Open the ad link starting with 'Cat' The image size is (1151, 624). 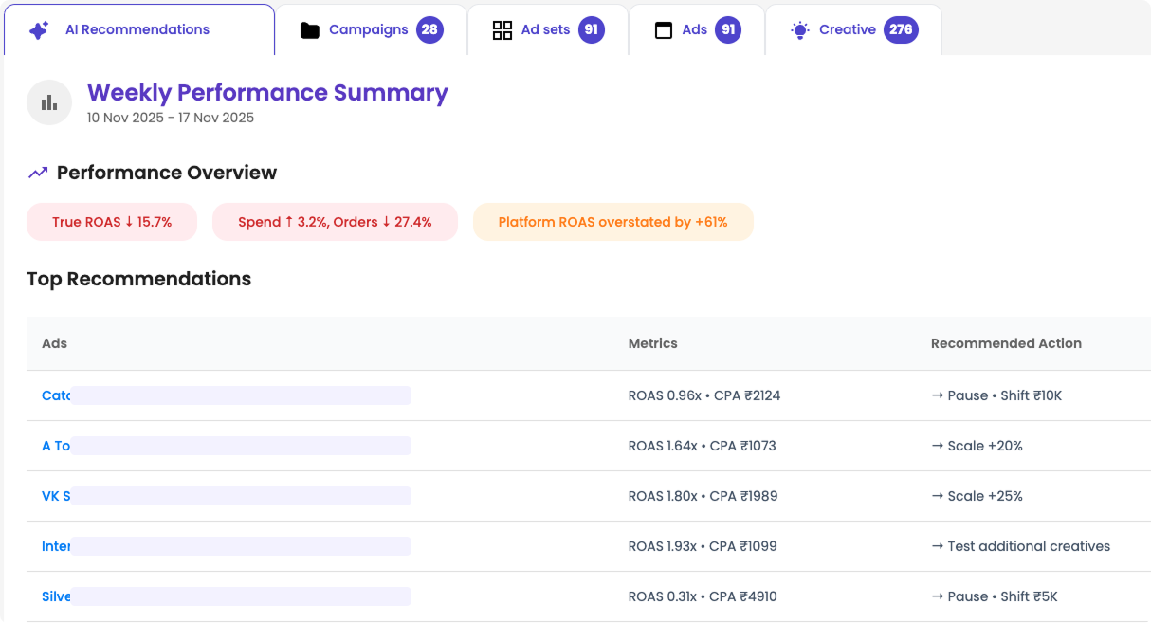click(x=56, y=395)
